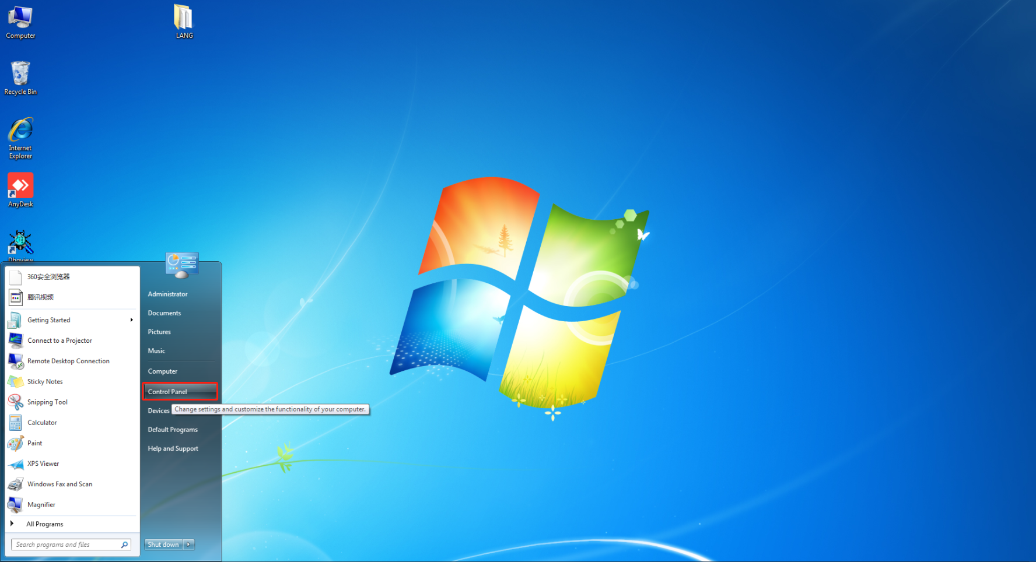Viewport: 1036px width, 562px height.
Task: Click the Paint palette icon
Action: (x=16, y=443)
